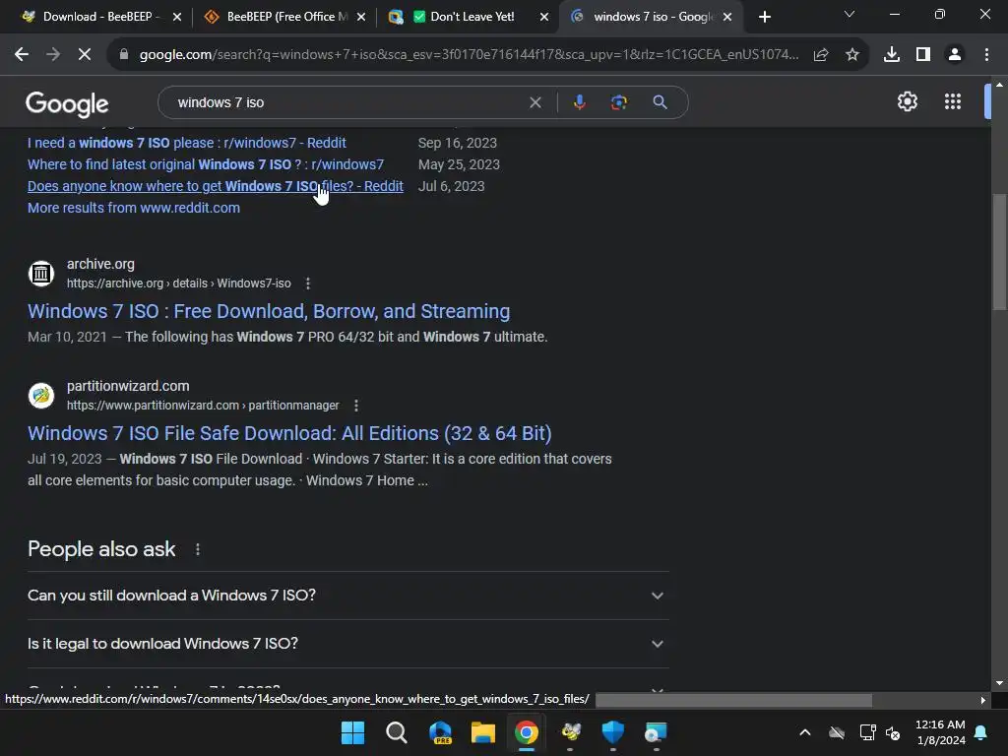Open Windows taskbar search
The image size is (1008, 756).
pyautogui.click(x=396, y=732)
